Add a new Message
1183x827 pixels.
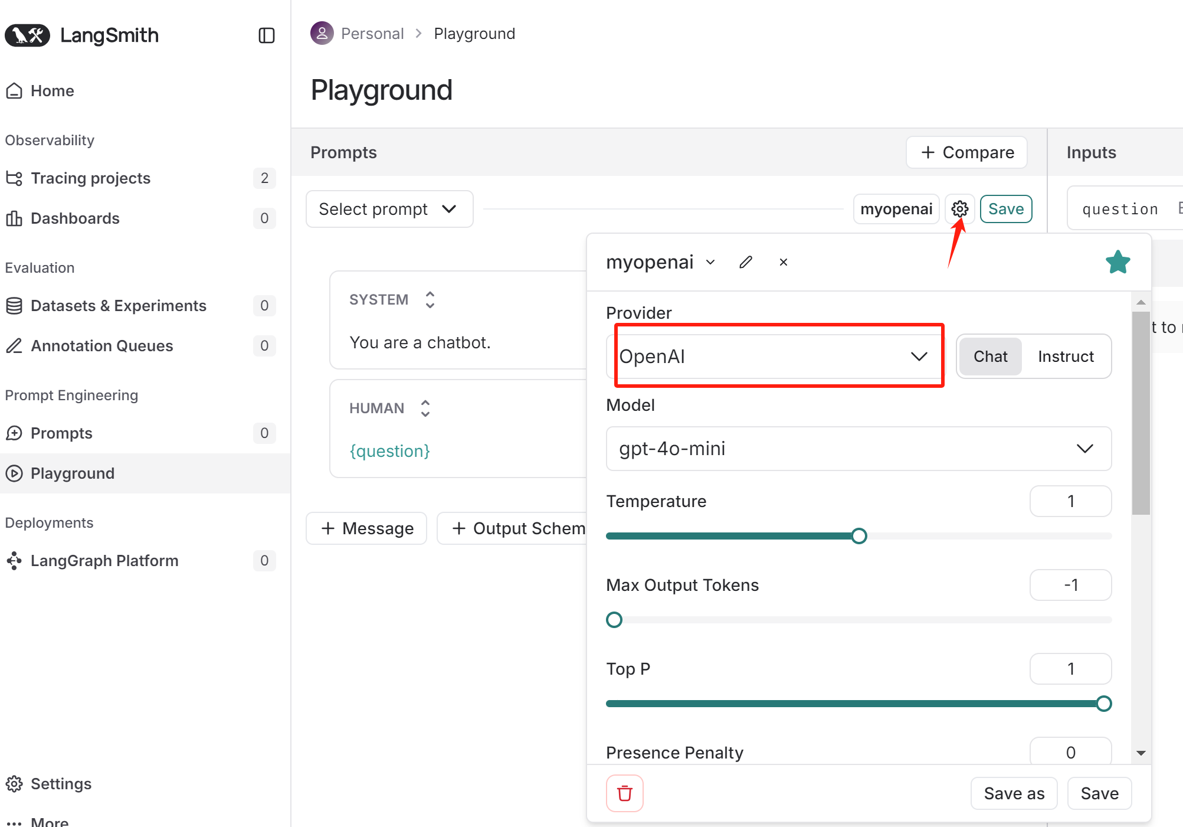[366, 528]
